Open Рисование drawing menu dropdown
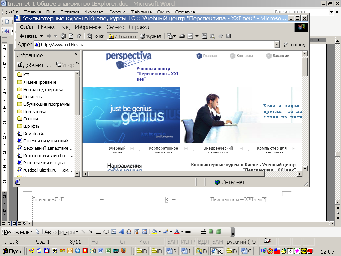Screen dimensions: 341x256 [x=18, y=232]
